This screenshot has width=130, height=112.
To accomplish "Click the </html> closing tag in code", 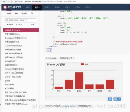I will click(49, 51).
